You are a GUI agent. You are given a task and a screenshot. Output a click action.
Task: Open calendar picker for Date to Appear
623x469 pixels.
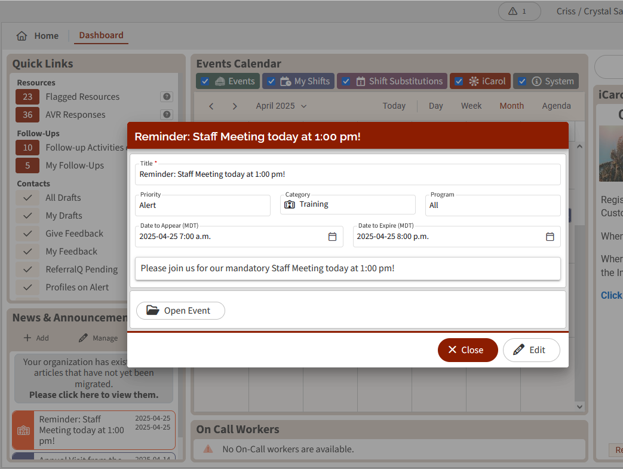[x=333, y=237]
